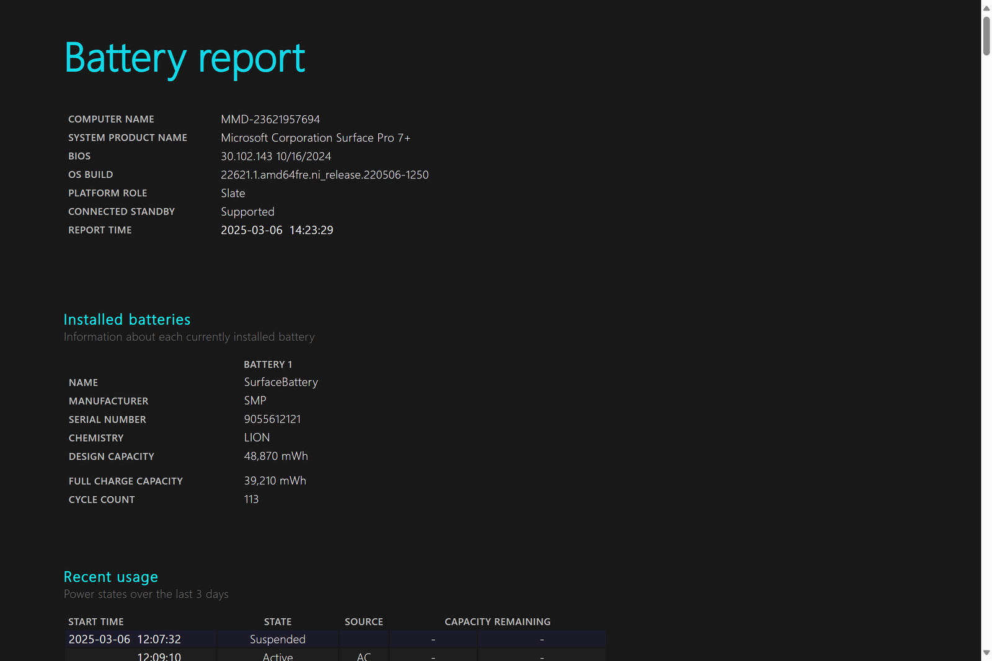This screenshot has height=661, width=992.
Task: Click the FULL CHARGE CAPACITY label
Action: click(x=126, y=481)
